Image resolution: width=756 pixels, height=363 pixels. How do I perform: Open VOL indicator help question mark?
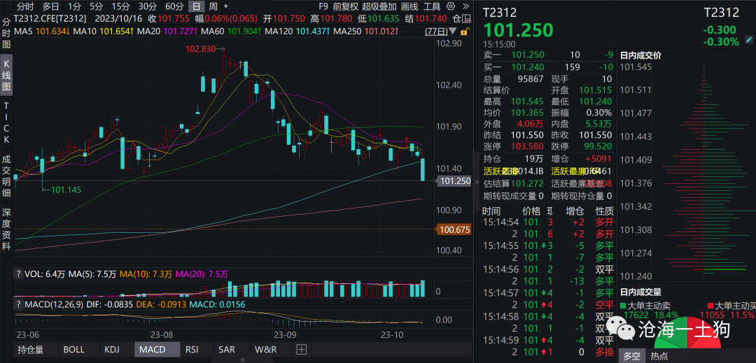click(x=18, y=274)
